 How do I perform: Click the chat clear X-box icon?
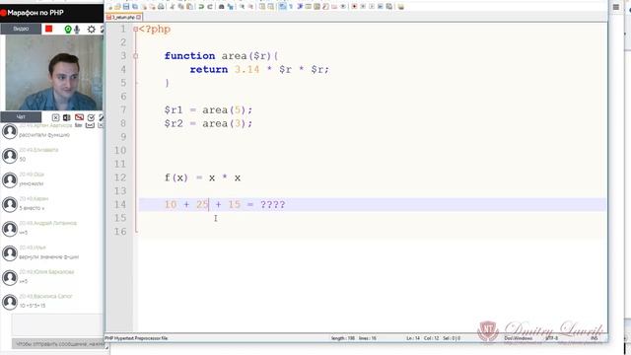click(55, 117)
